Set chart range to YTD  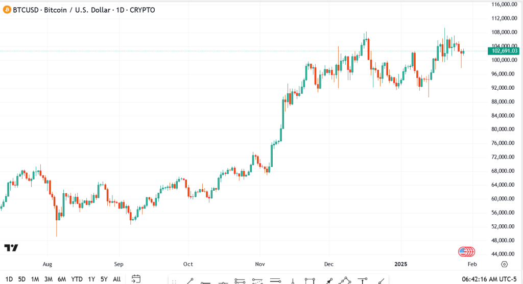(x=77, y=279)
